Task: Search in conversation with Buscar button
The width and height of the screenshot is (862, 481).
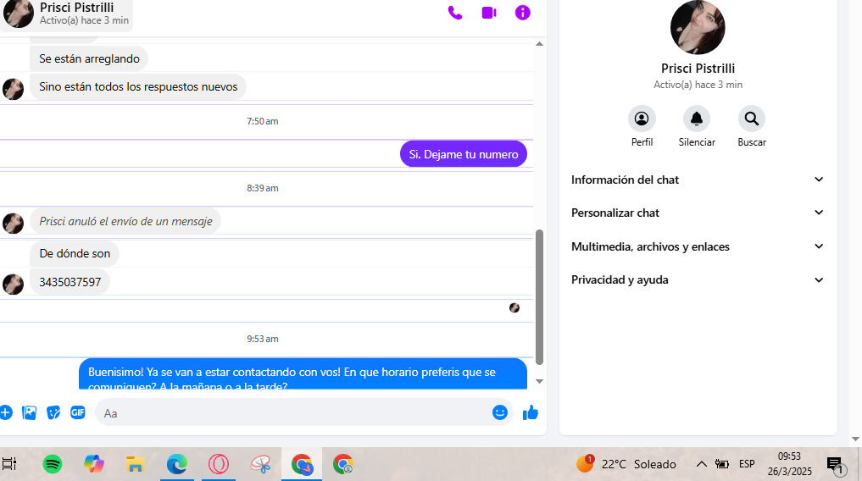Action: [x=751, y=119]
